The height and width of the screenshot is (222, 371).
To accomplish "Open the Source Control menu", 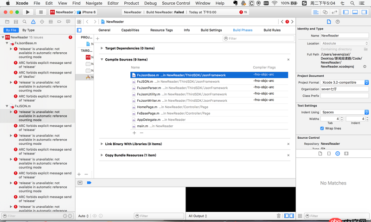I will pyautogui.click(x=176, y=3).
